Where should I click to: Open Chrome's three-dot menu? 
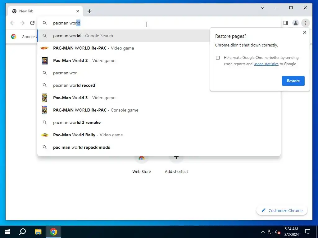[x=306, y=23]
